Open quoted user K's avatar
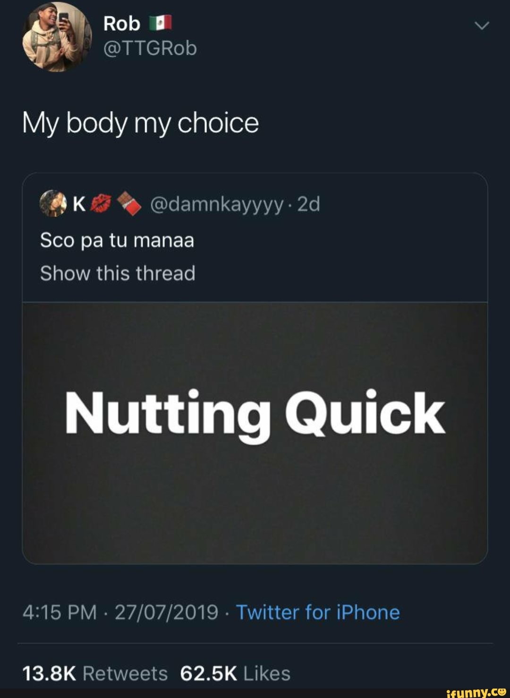The width and height of the screenshot is (510, 698). [x=53, y=204]
